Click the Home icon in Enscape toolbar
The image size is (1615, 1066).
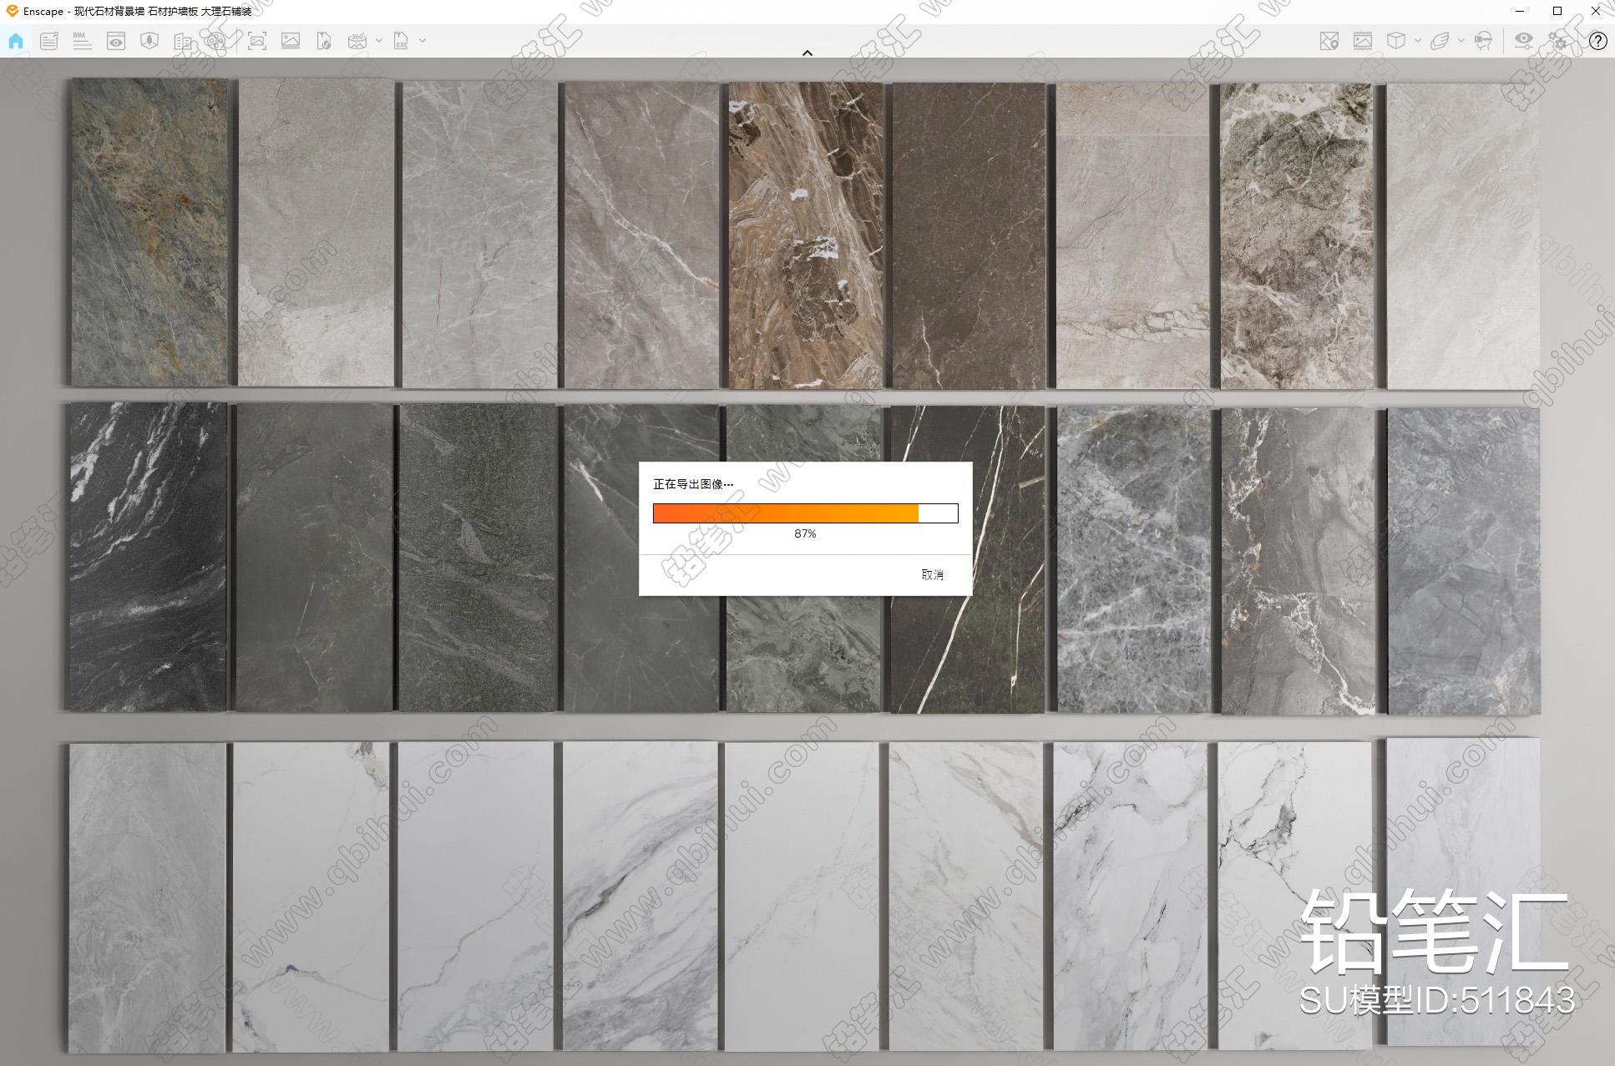click(16, 41)
